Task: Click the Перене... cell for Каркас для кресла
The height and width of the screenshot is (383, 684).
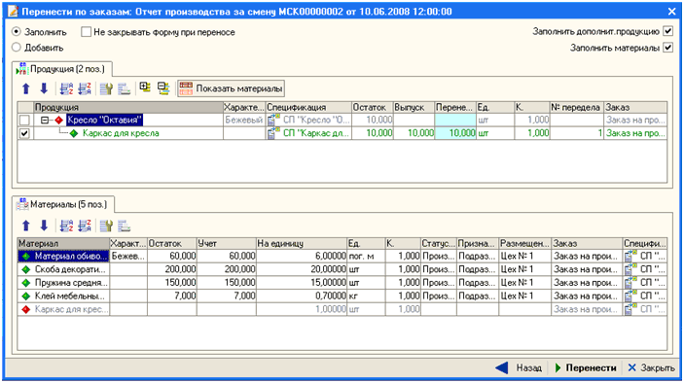Action: (455, 133)
